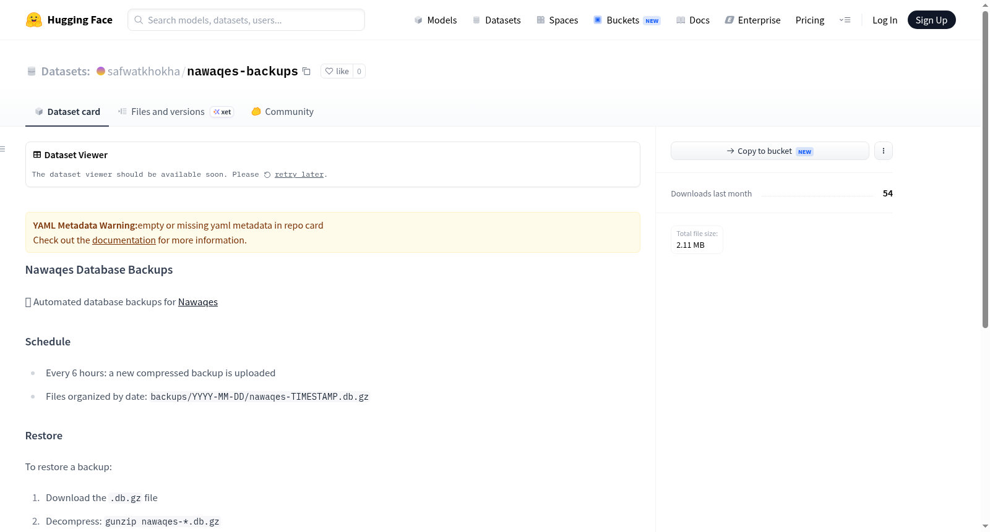Image resolution: width=990 pixels, height=532 pixels.
Task: Click the Enterprise icon in navigation
Action: [x=730, y=20]
